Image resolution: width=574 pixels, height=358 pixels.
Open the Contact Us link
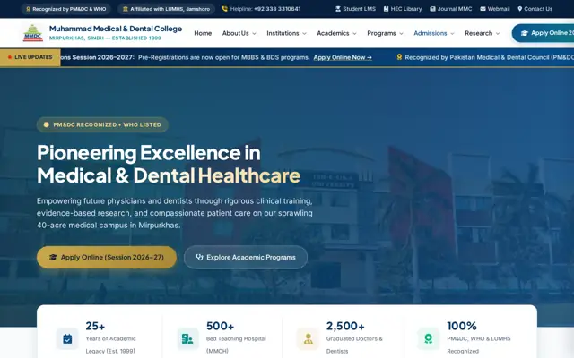click(x=535, y=9)
